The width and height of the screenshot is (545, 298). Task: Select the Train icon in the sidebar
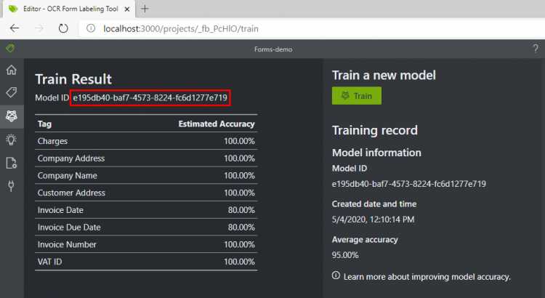tap(11, 116)
